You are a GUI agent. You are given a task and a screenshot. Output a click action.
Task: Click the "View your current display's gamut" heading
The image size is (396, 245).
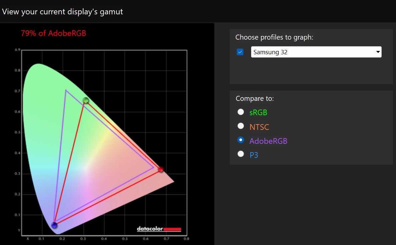pyautogui.click(x=62, y=12)
